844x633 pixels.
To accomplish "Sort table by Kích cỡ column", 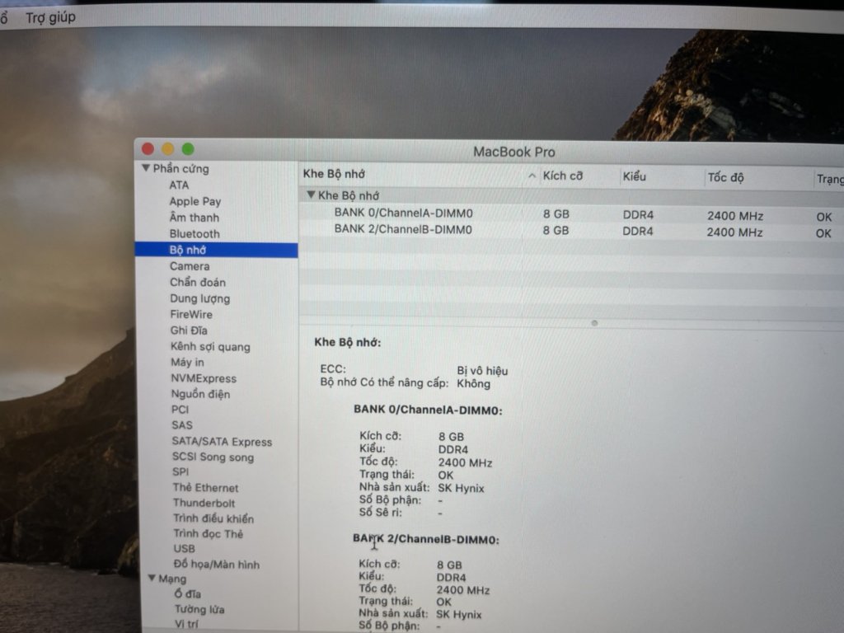I will [563, 176].
